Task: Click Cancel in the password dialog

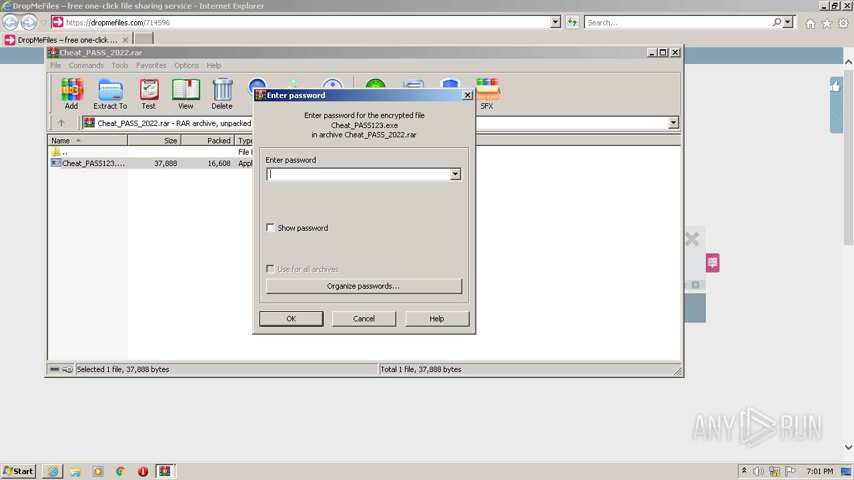Action: pos(364,319)
